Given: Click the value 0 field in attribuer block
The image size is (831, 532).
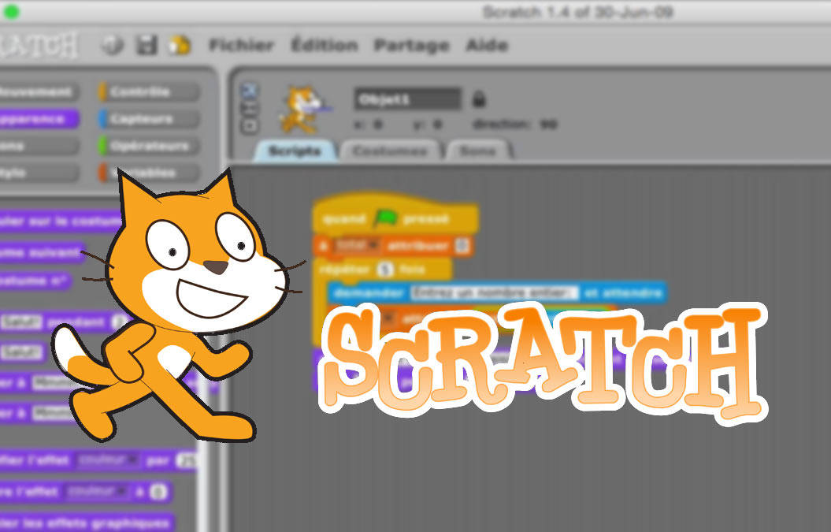Looking at the screenshot, I should (462, 246).
